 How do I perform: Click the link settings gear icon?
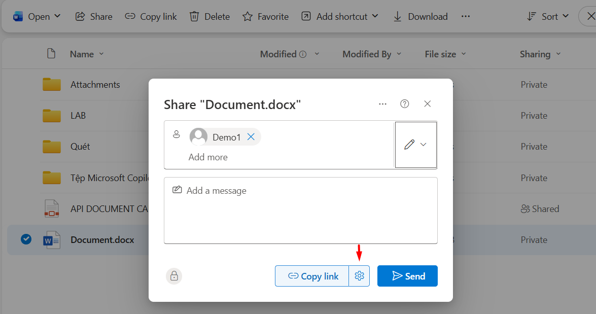point(359,276)
